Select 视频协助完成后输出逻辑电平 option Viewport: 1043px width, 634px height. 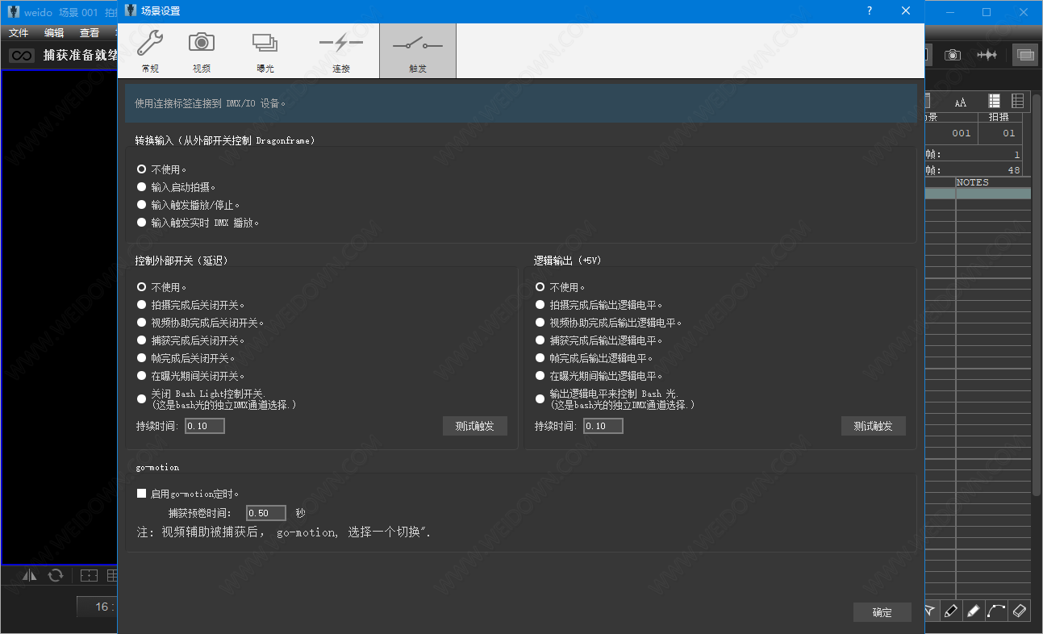(608, 323)
